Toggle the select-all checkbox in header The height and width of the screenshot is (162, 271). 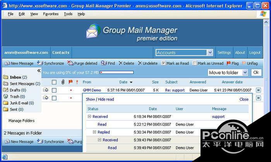pyautogui.click(x=54, y=82)
